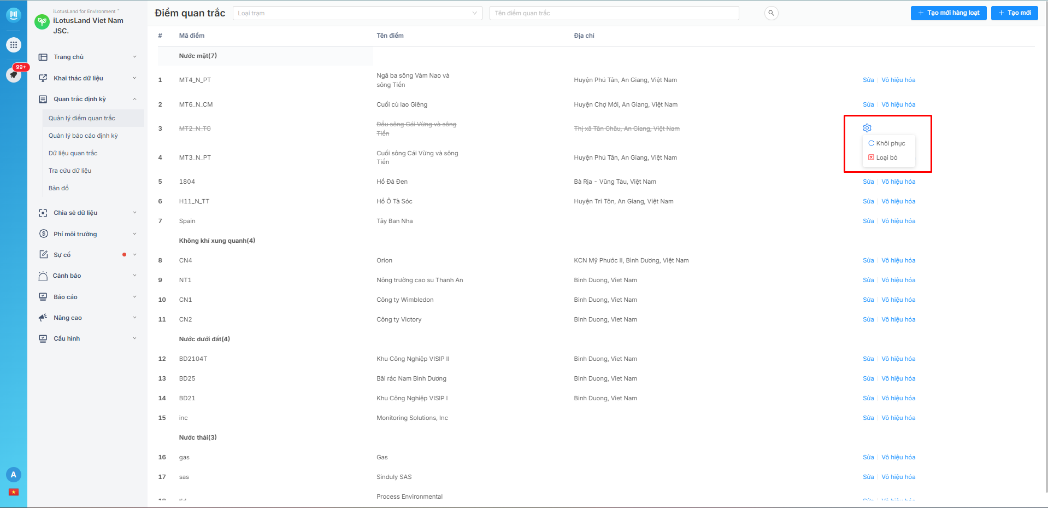Click the H11_N_TT code cell

tap(194, 201)
